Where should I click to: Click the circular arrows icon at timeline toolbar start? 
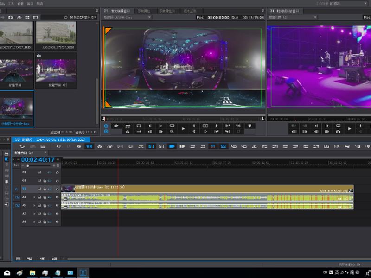[x=22, y=146]
